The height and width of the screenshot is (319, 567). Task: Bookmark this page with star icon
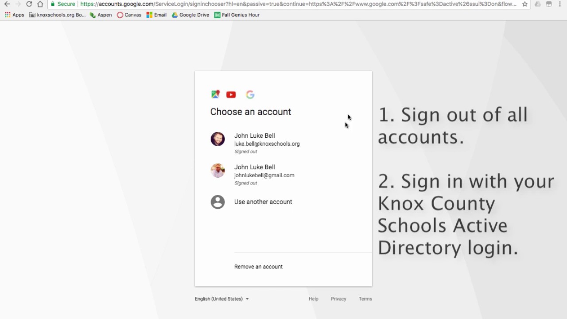coord(525,4)
